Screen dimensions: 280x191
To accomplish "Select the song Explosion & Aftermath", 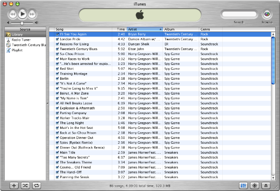I will [77, 108].
